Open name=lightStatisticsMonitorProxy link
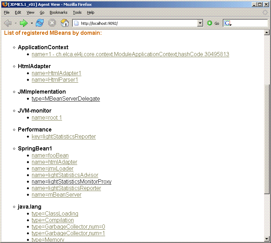The height and width of the screenshot is (243, 271). 72,182
